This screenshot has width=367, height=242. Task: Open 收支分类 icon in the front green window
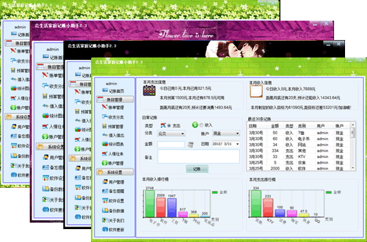(x=105, y=117)
